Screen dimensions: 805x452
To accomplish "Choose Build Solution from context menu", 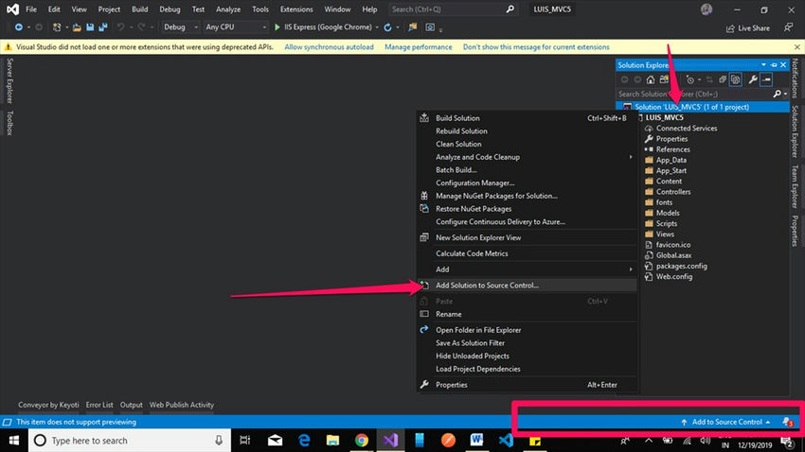I will click(x=527, y=118).
